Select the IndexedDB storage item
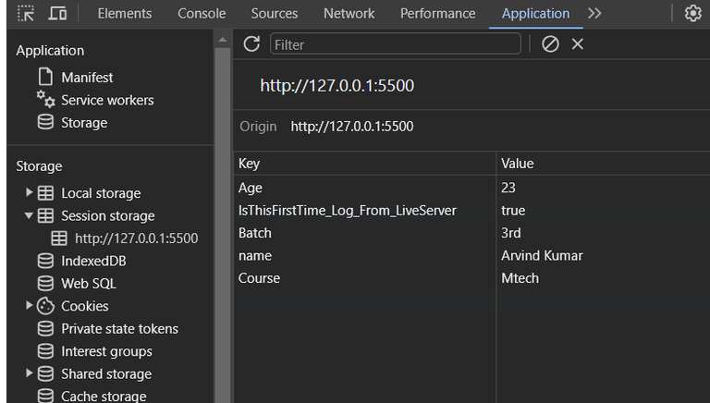710x403 pixels. click(93, 261)
